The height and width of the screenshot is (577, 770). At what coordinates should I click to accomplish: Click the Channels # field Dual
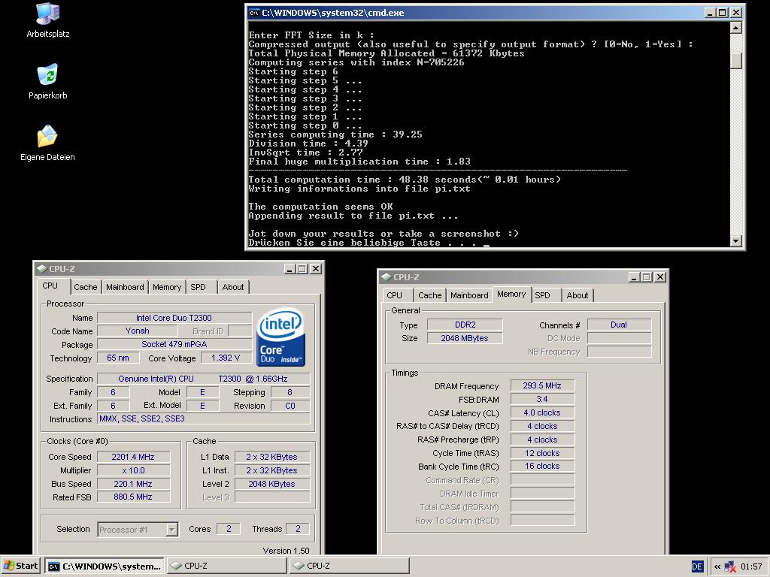coord(619,325)
